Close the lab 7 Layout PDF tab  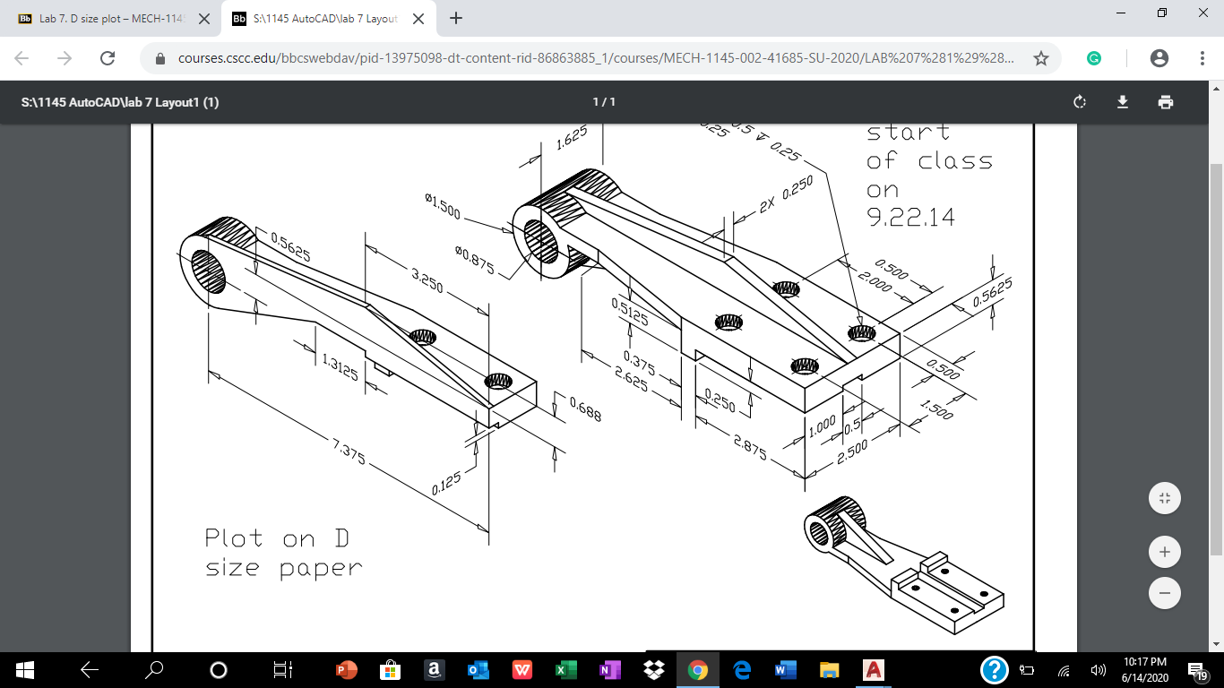tap(418, 18)
